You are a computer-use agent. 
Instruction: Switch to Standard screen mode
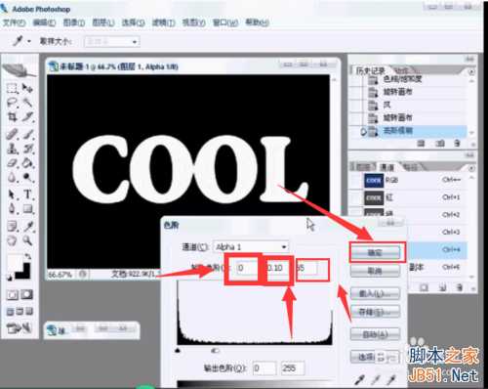pos(10,312)
